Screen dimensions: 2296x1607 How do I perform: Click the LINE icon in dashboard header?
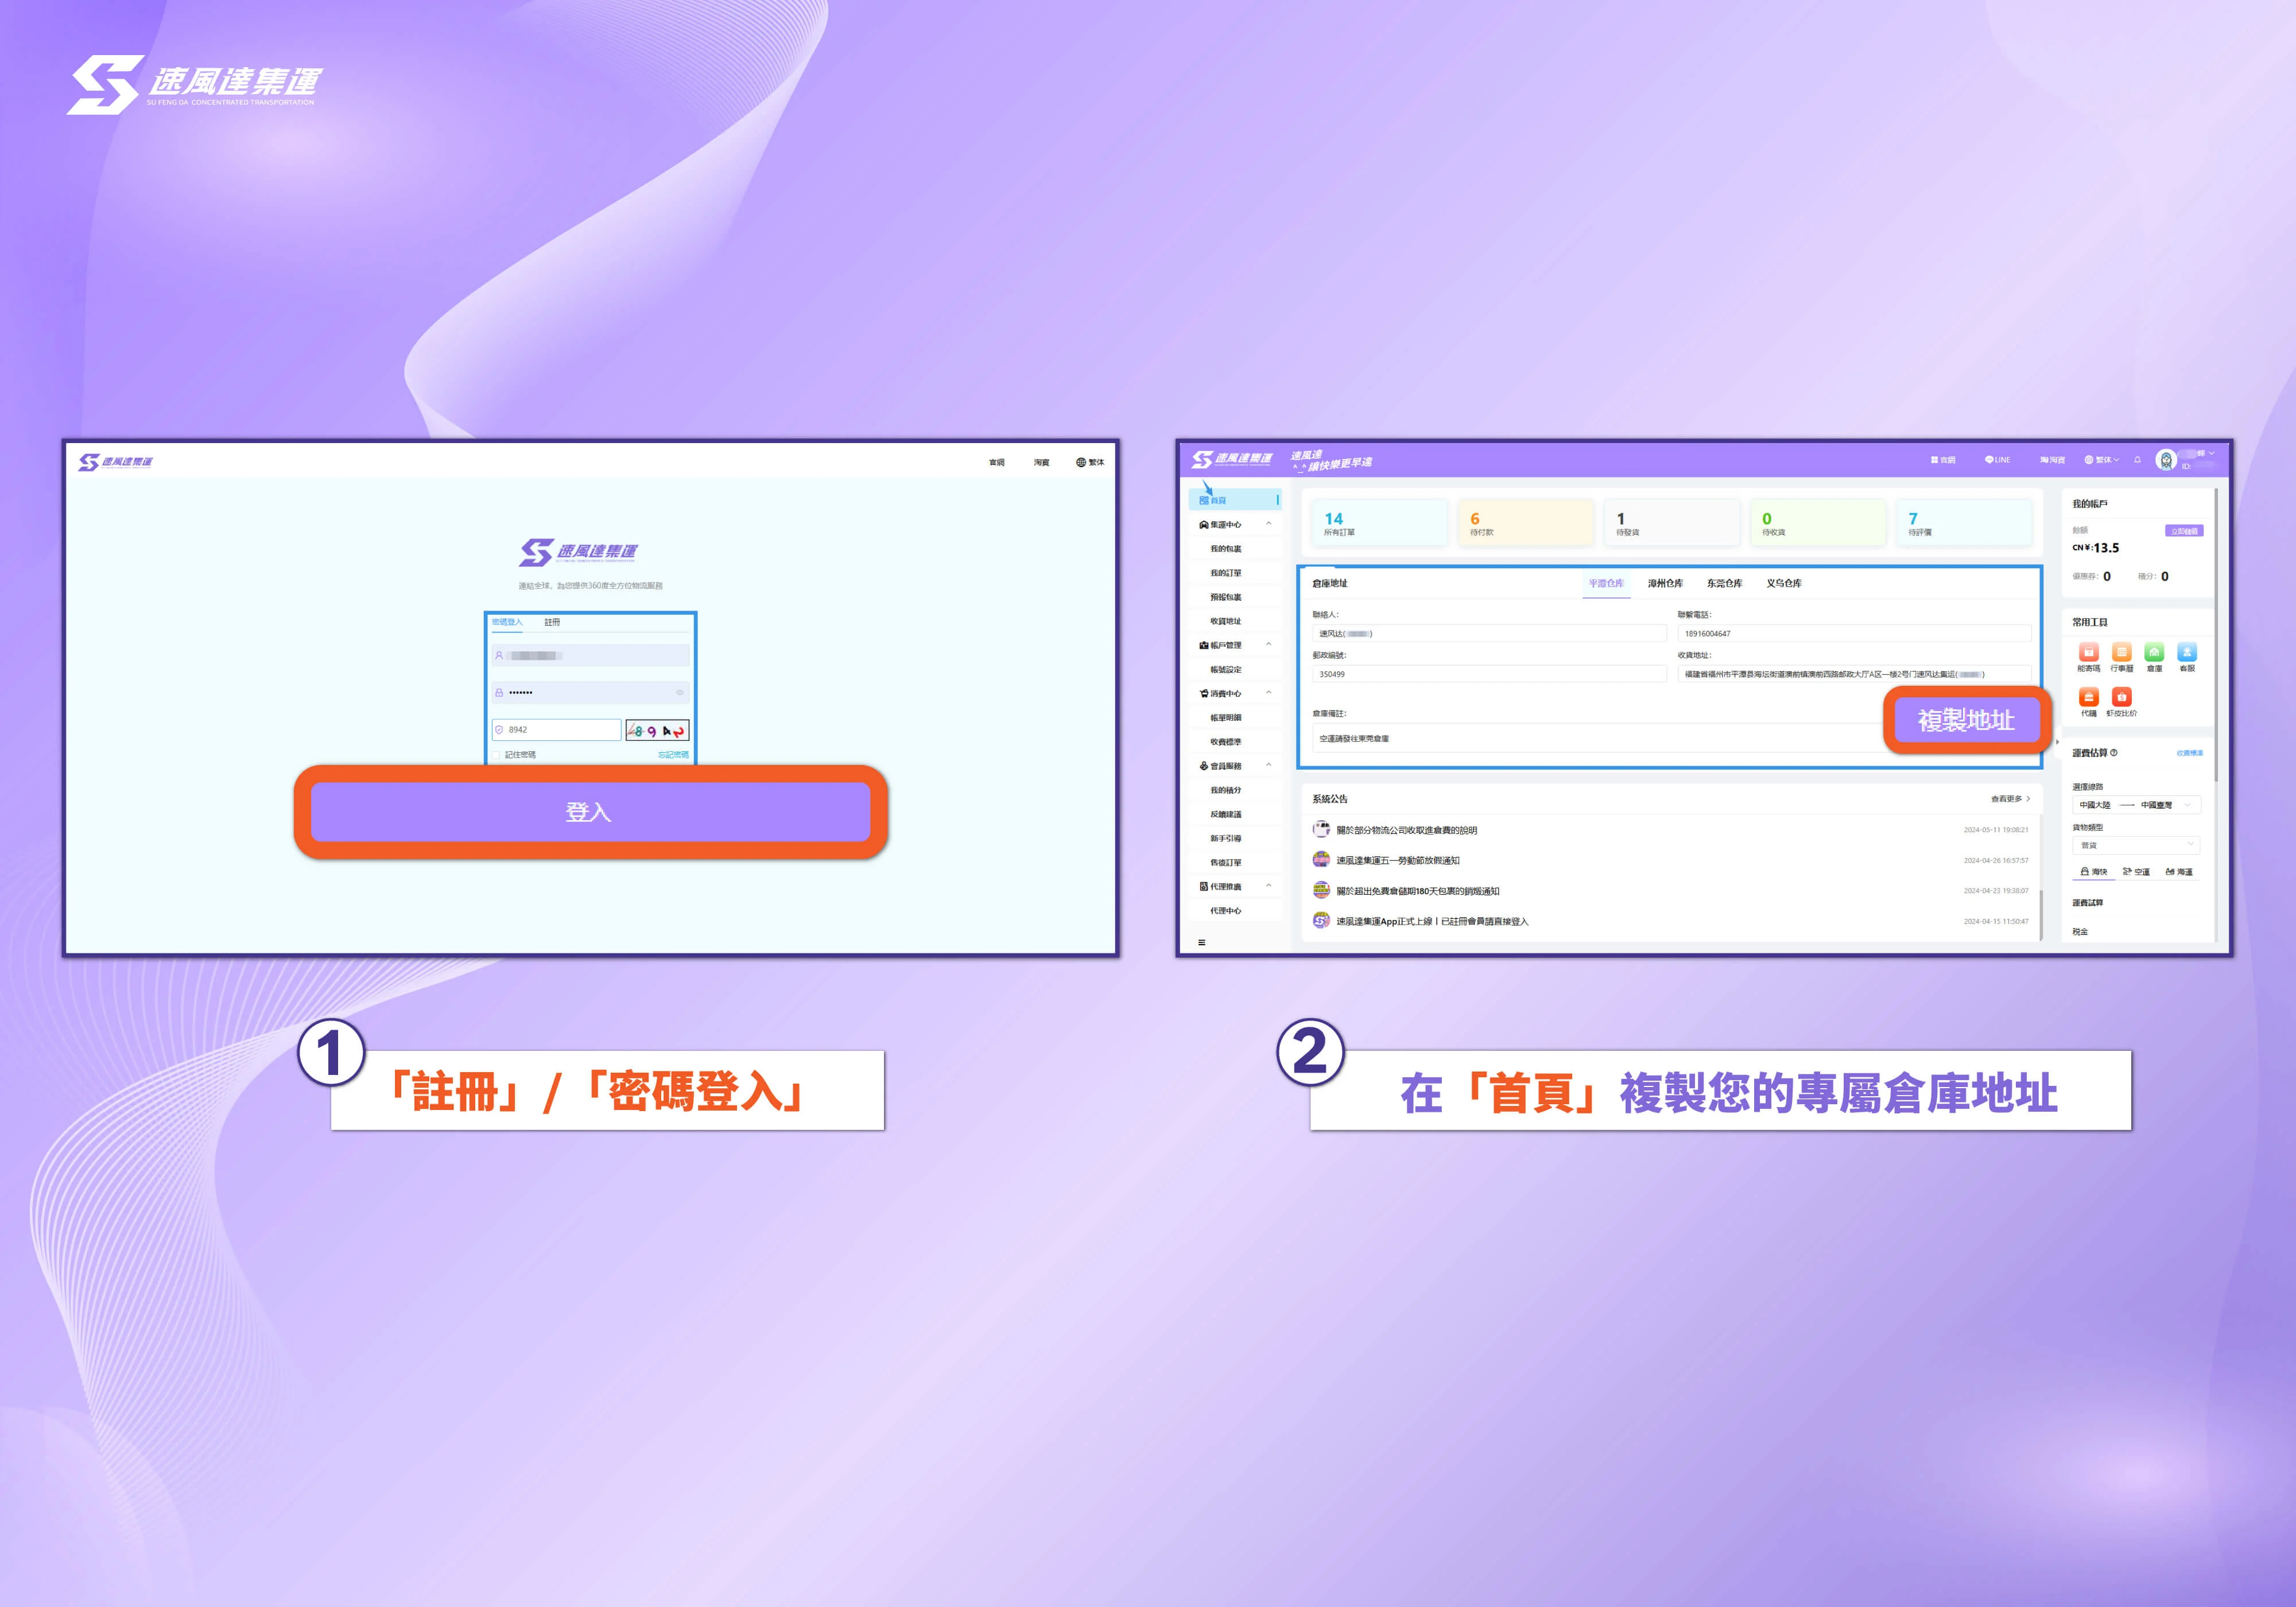click(x=1997, y=460)
